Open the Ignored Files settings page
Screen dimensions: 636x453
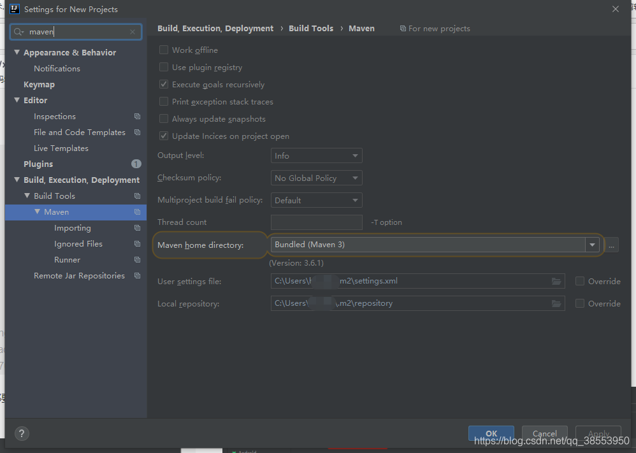[x=78, y=244]
